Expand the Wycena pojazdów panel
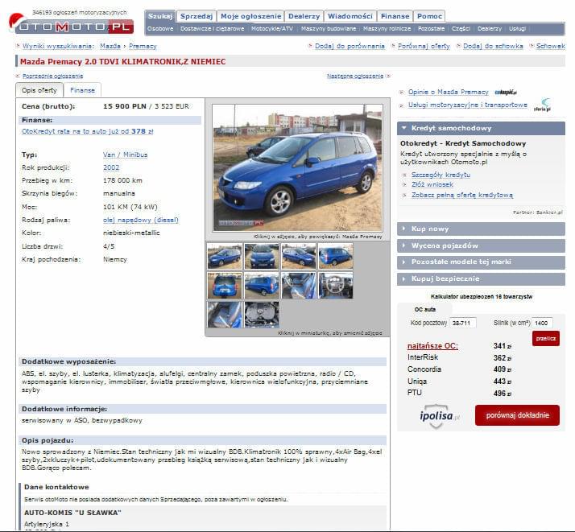Screen dimensions: 575x532 pyautogui.click(x=481, y=245)
